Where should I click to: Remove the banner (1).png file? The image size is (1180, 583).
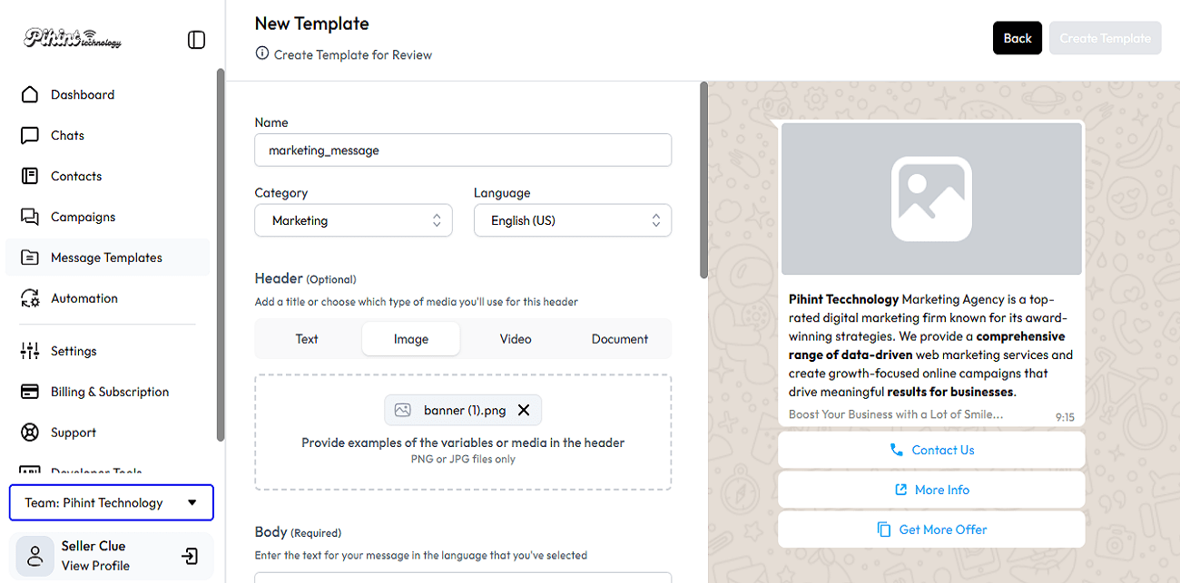(524, 410)
